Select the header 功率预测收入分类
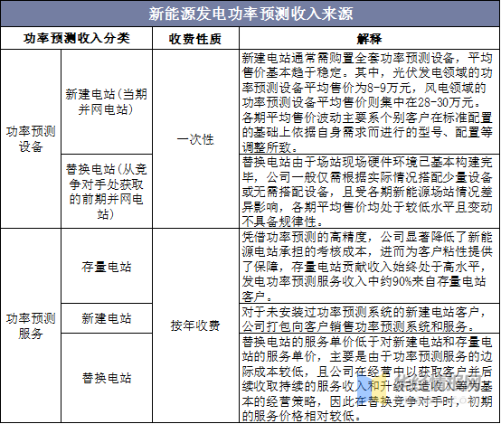Image resolution: width=501 pixels, height=424 pixels. [x=76, y=38]
